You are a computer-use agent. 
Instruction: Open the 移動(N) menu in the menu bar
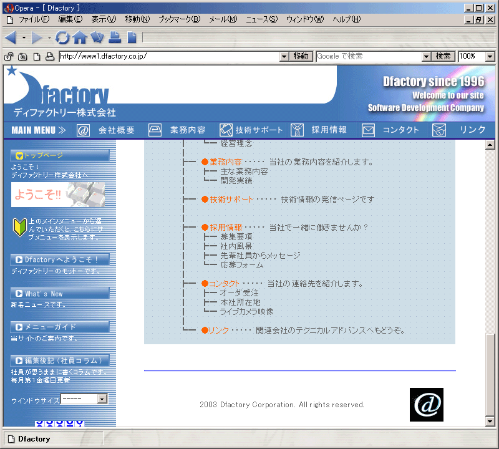(137, 20)
